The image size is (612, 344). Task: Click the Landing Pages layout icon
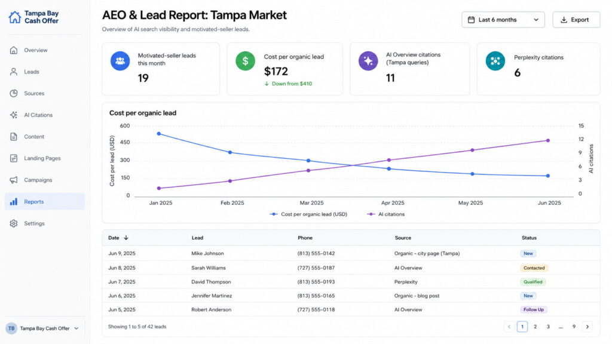point(14,158)
